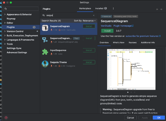Screen dimensions: 166x121
Task: Install the InputSequence plugin
Action: [89, 50]
